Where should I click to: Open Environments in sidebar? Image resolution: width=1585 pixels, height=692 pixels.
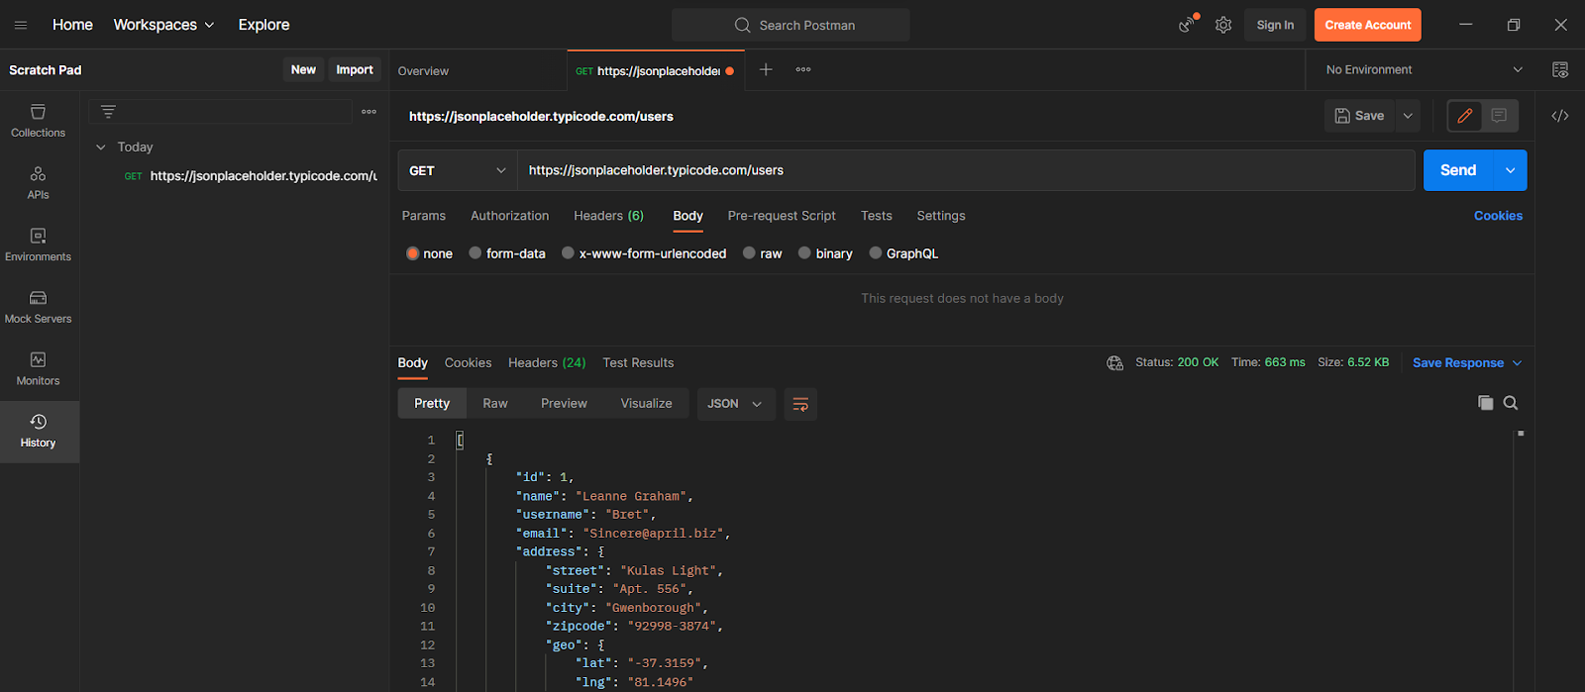[39, 245]
